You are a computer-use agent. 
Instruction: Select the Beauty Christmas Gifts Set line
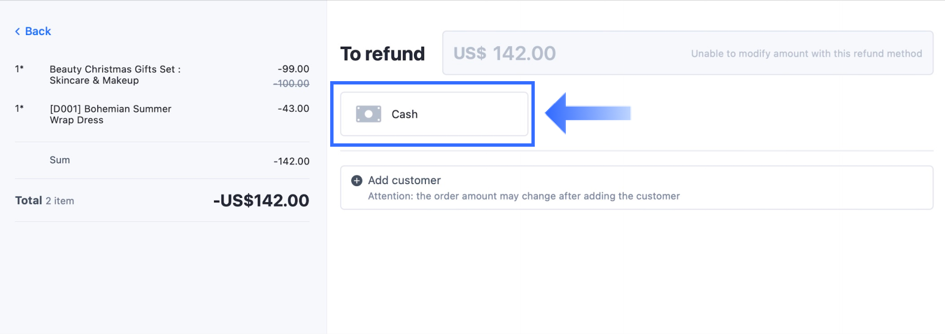[115, 74]
